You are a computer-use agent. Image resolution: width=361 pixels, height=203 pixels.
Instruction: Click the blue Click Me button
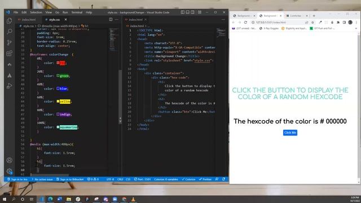tap(290, 133)
